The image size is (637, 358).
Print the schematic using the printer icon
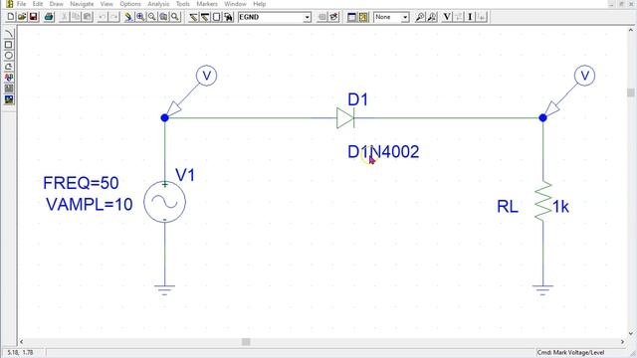tap(49, 17)
